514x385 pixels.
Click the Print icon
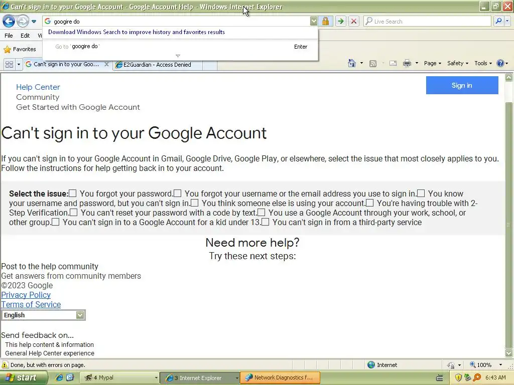(x=407, y=63)
